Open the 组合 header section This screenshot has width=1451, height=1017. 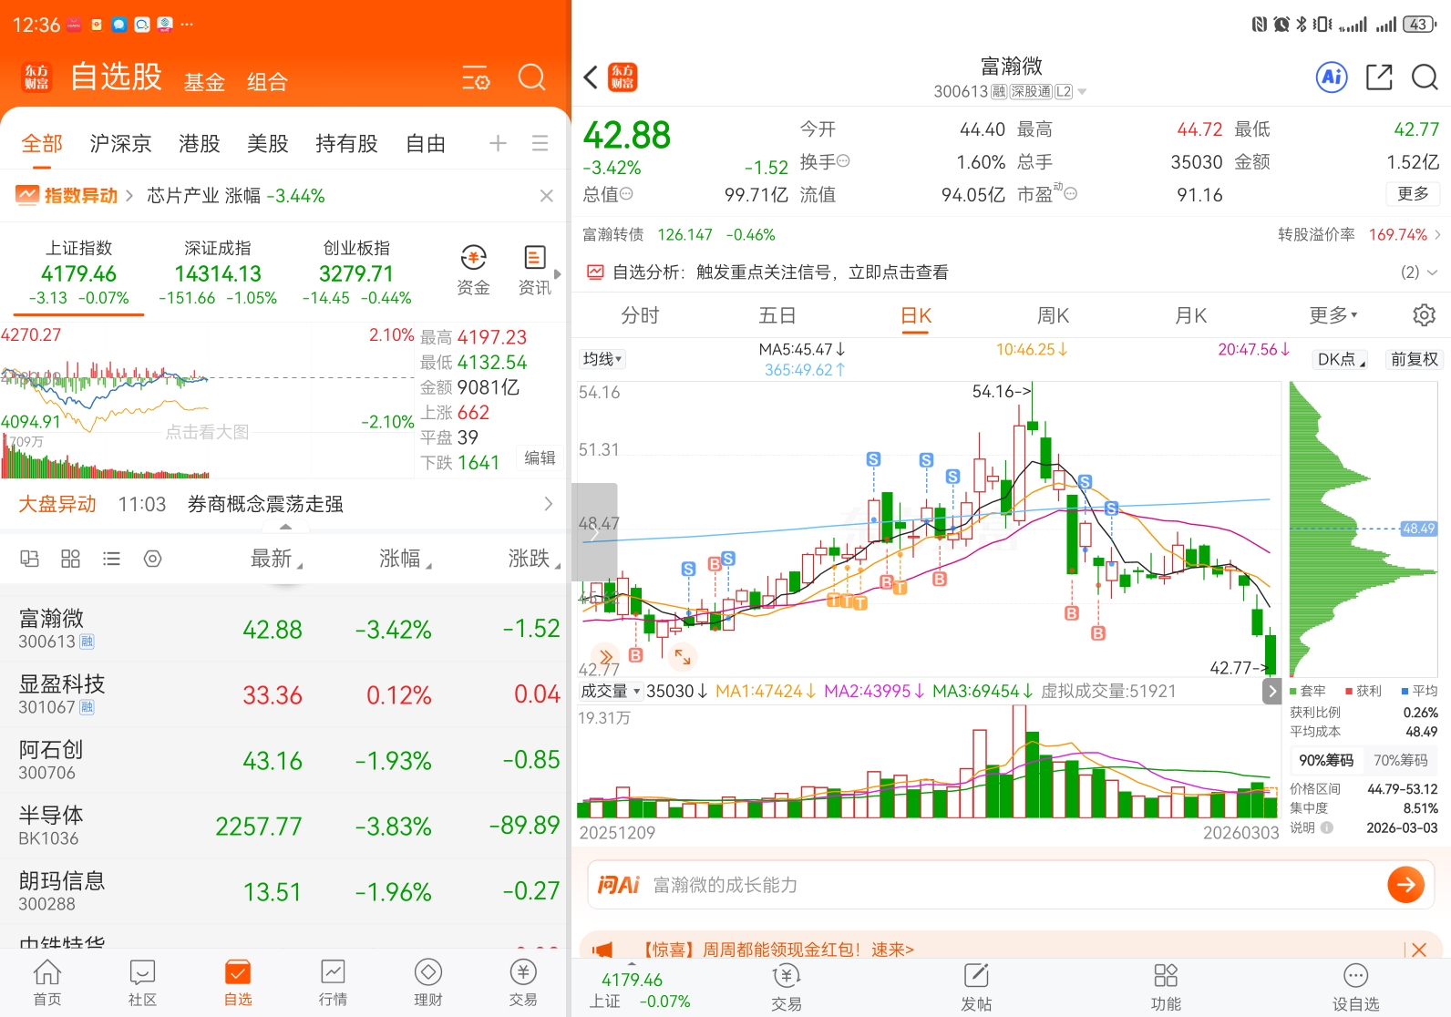pos(267,82)
